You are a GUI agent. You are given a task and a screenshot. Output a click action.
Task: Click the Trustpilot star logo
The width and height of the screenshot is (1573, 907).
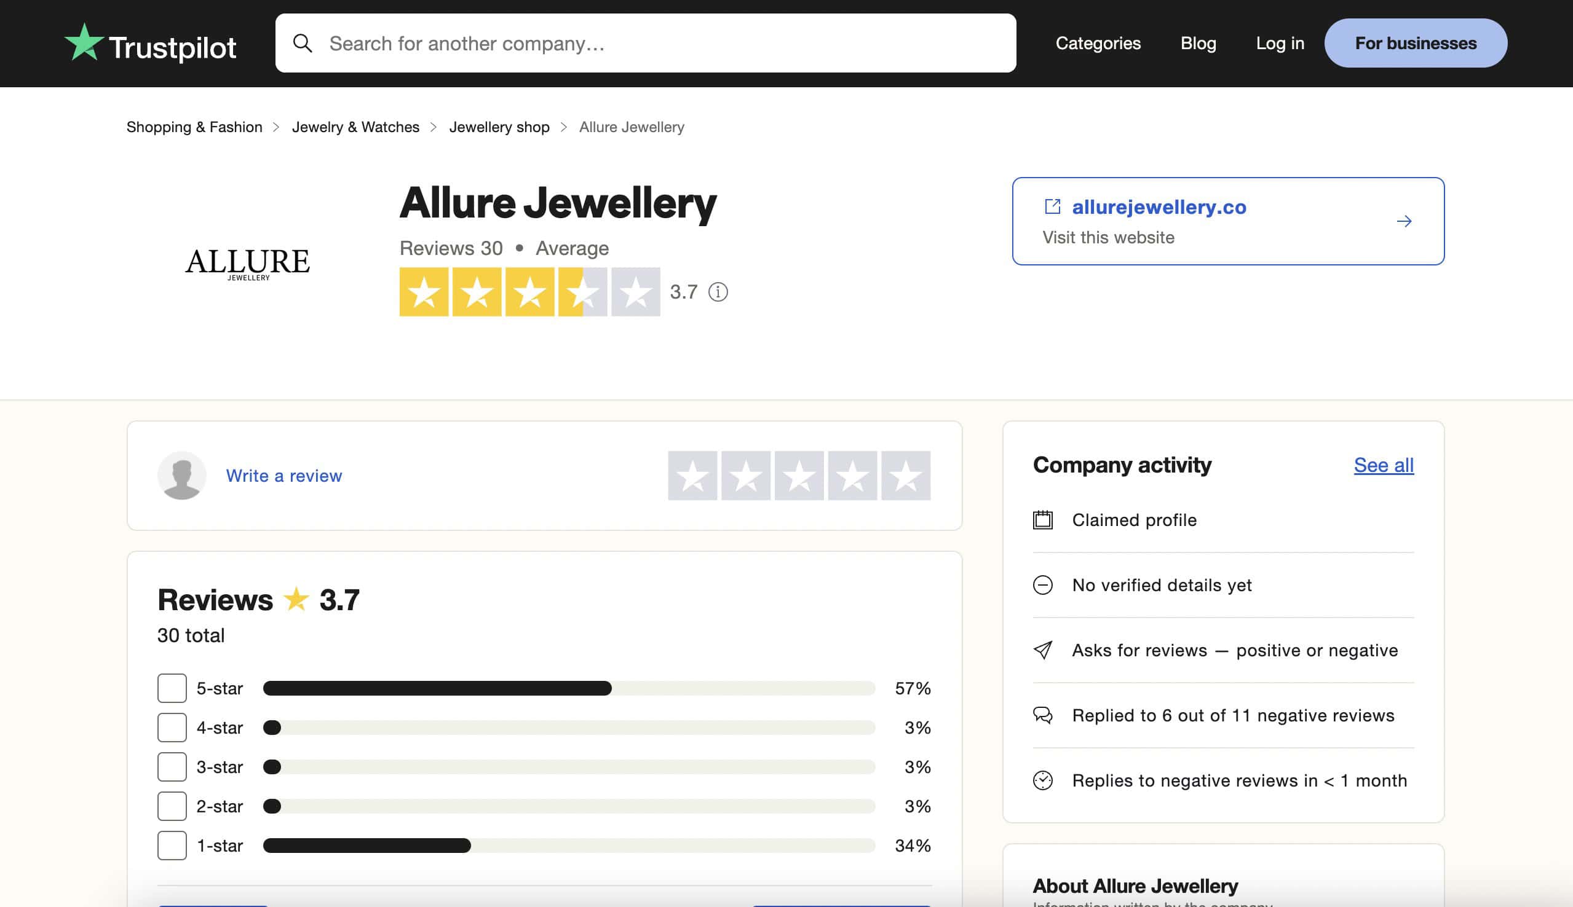(x=84, y=42)
